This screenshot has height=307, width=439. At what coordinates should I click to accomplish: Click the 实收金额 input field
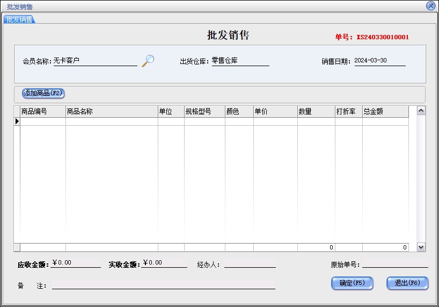tap(164, 263)
